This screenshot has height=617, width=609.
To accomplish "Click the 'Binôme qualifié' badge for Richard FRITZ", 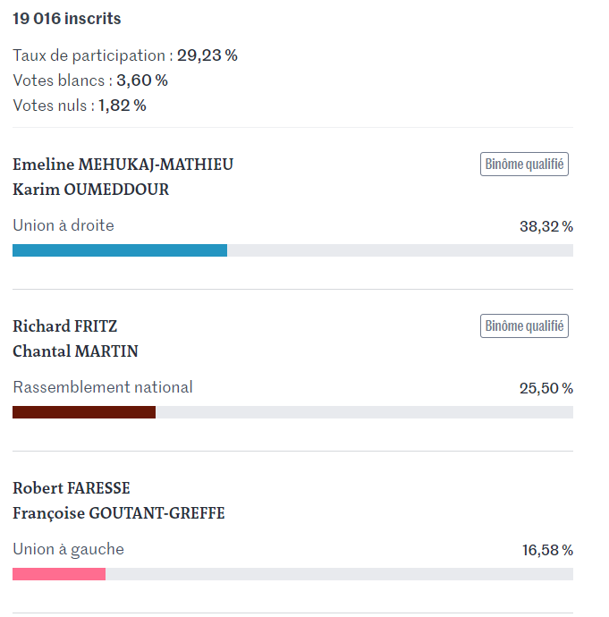I will tap(524, 325).
